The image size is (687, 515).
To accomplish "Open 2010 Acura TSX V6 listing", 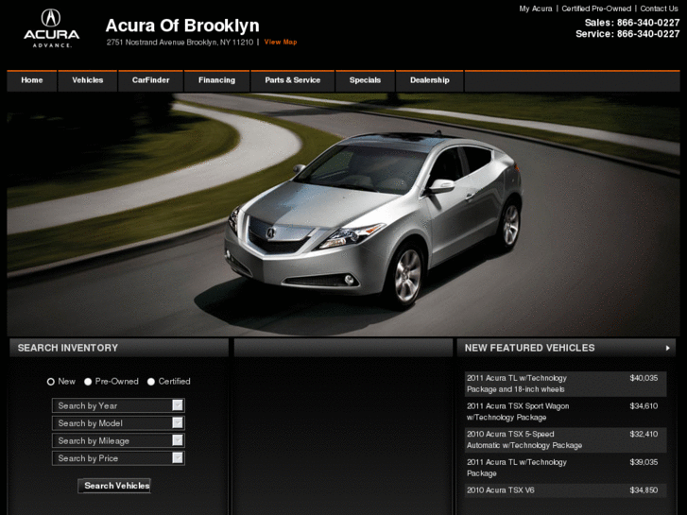I will pyautogui.click(x=566, y=490).
